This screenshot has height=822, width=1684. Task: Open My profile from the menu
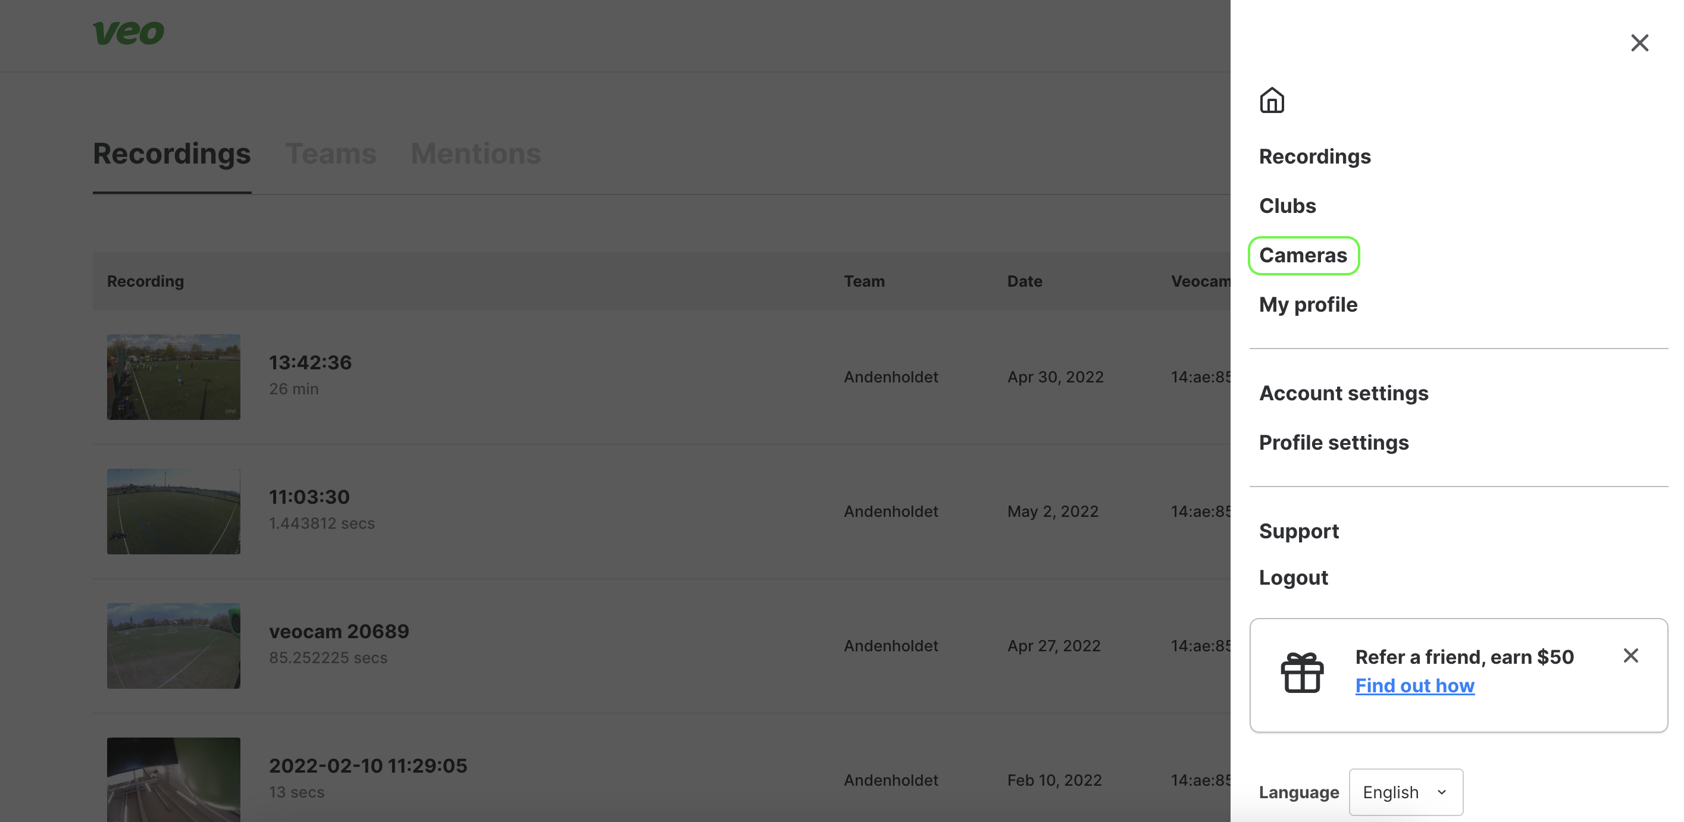pyautogui.click(x=1308, y=305)
